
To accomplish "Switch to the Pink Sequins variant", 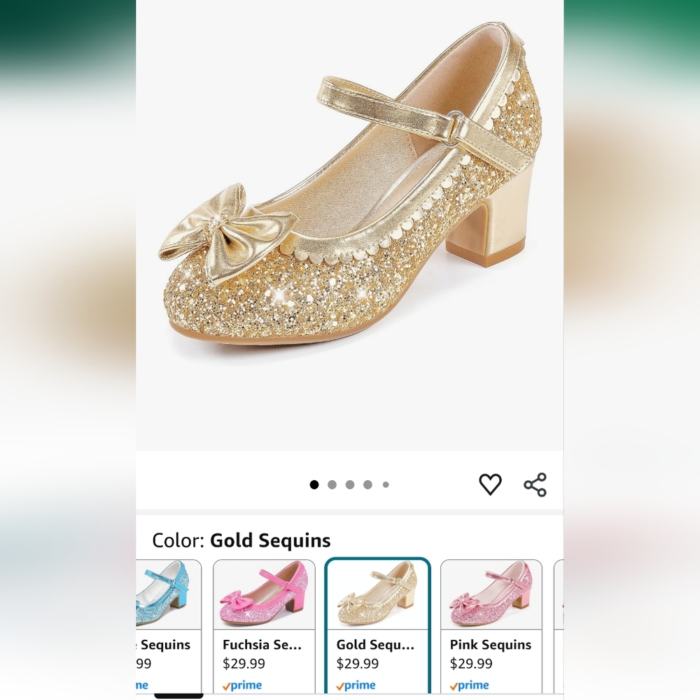I will pyautogui.click(x=491, y=623).
